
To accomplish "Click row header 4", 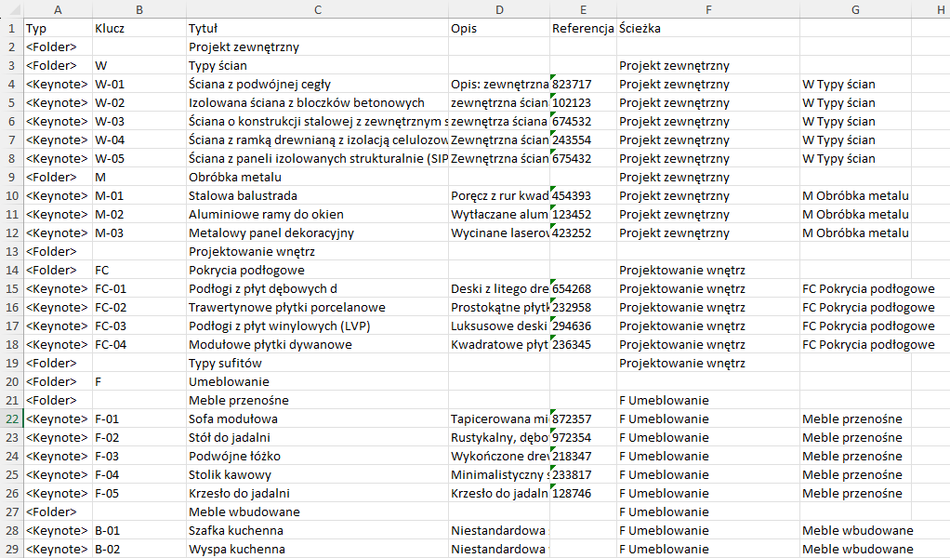I will tap(13, 84).
